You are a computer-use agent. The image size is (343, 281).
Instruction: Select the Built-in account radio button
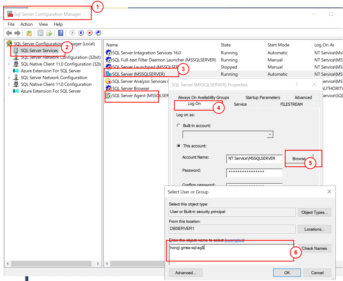tap(179, 126)
